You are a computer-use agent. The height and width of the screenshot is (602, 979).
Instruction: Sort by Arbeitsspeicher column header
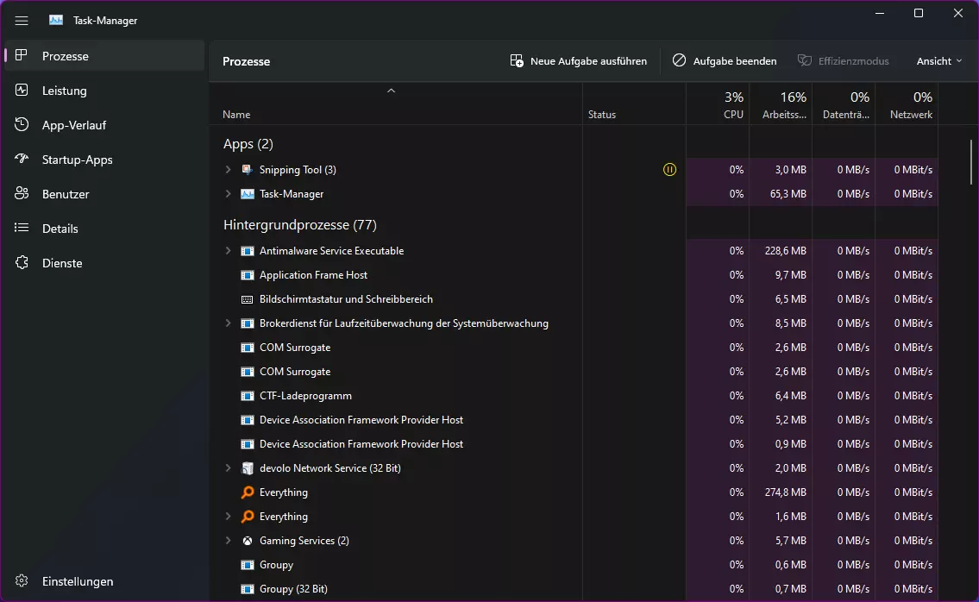point(781,103)
